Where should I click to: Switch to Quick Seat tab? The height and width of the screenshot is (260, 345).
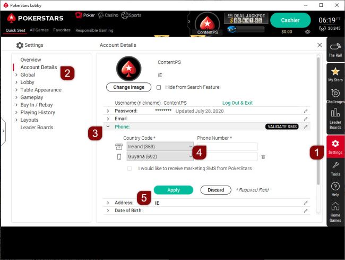[x=15, y=30]
